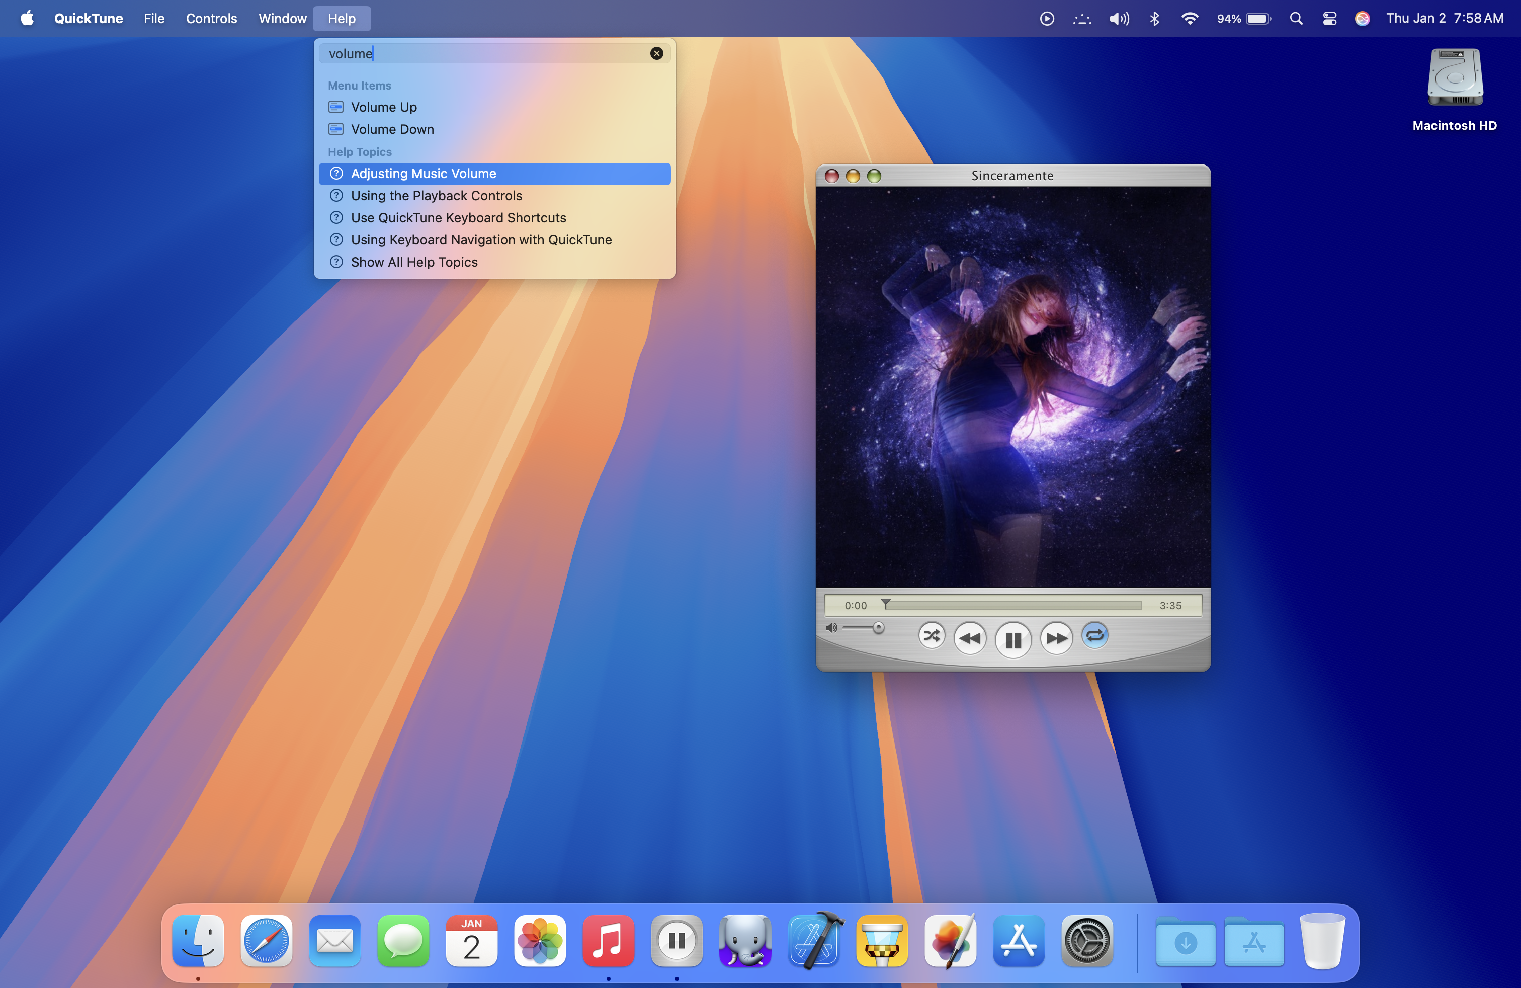
Task: Click the Siri menu bar icon
Action: (1363, 19)
